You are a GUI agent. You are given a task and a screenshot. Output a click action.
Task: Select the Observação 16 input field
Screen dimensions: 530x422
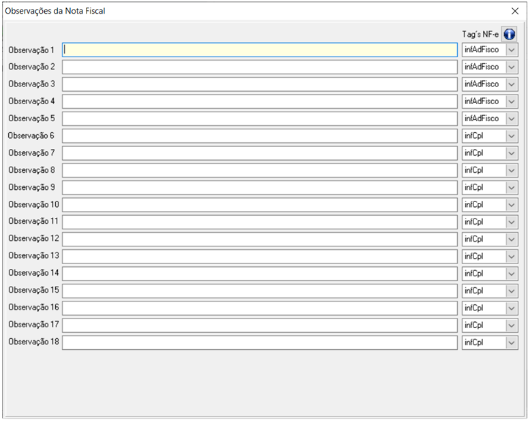(260, 308)
